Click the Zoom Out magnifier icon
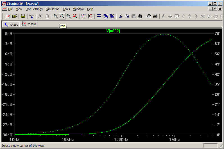The width and height of the screenshot is (224, 149). point(69,16)
